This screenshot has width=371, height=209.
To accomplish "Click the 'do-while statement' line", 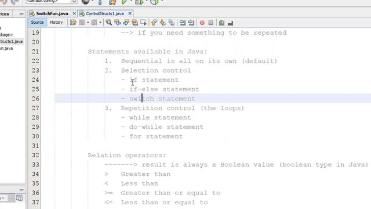I will click(166, 127).
